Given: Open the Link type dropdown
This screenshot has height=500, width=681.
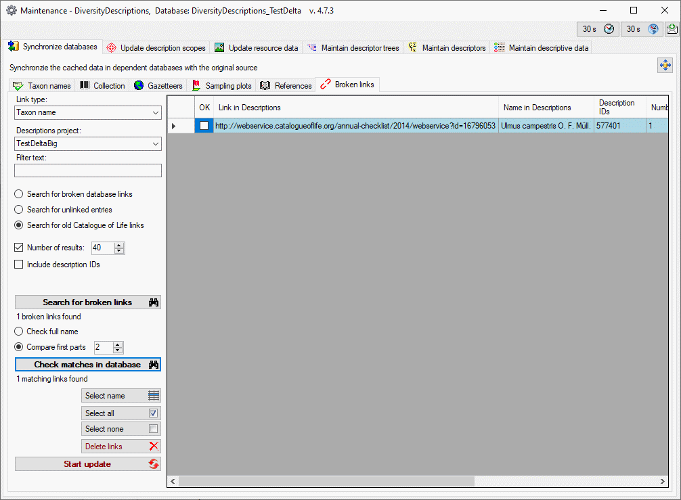Looking at the screenshot, I should tap(156, 113).
